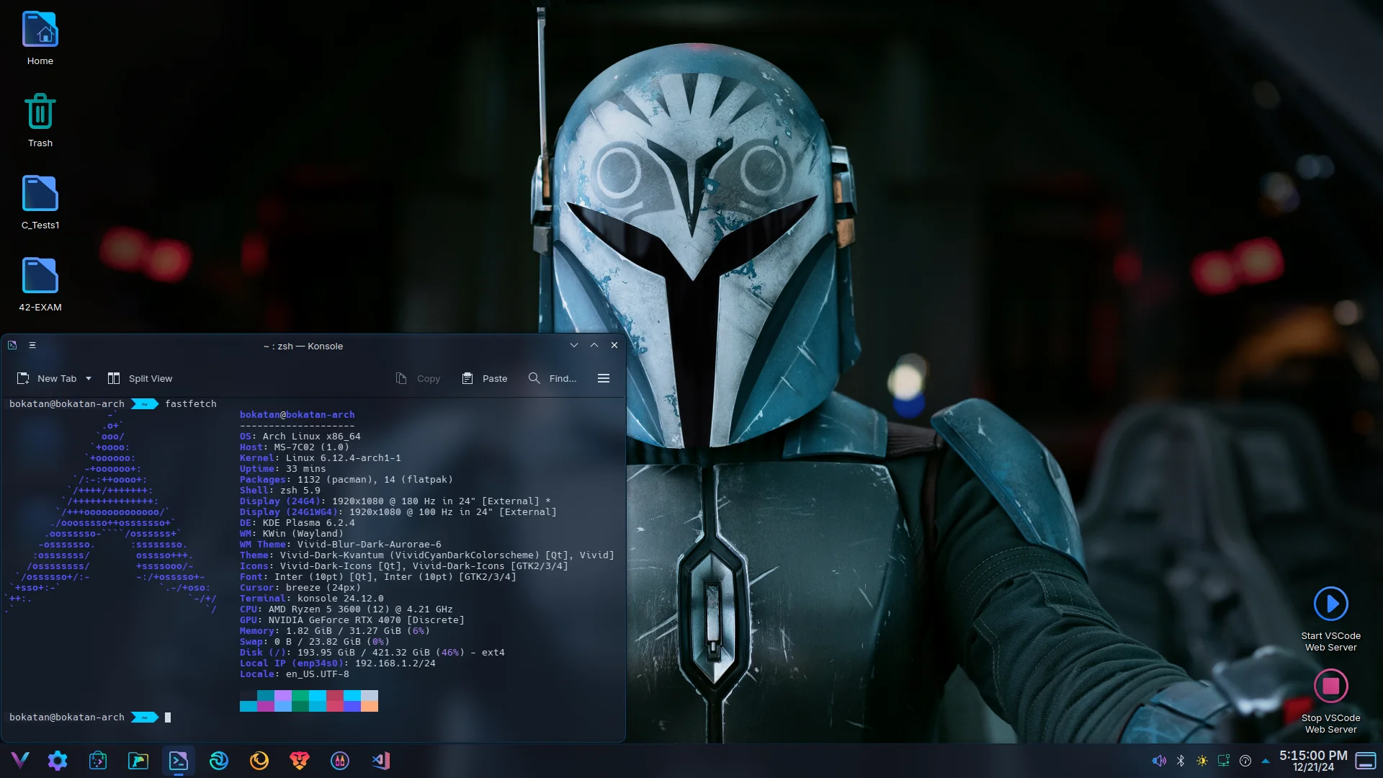
Task: Click the 'CPU: AMD Ryzen 5 3600' line
Action: point(346,609)
